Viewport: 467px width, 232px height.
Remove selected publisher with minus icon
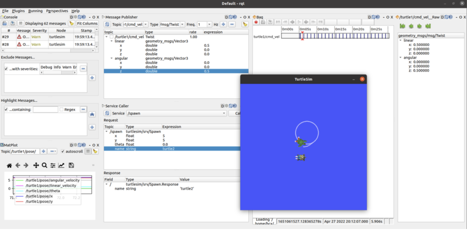click(x=232, y=24)
